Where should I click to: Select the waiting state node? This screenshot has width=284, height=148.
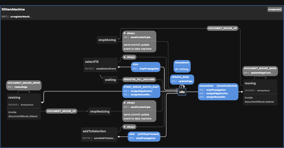[110, 80]
